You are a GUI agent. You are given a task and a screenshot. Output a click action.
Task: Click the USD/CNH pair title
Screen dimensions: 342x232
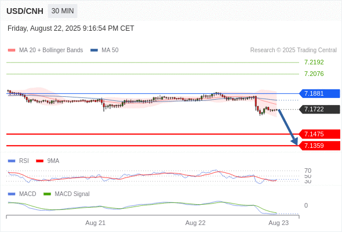coord(25,11)
